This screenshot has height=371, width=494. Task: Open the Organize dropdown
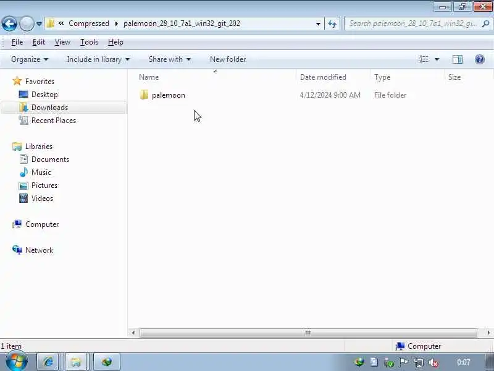click(x=30, y=59)
